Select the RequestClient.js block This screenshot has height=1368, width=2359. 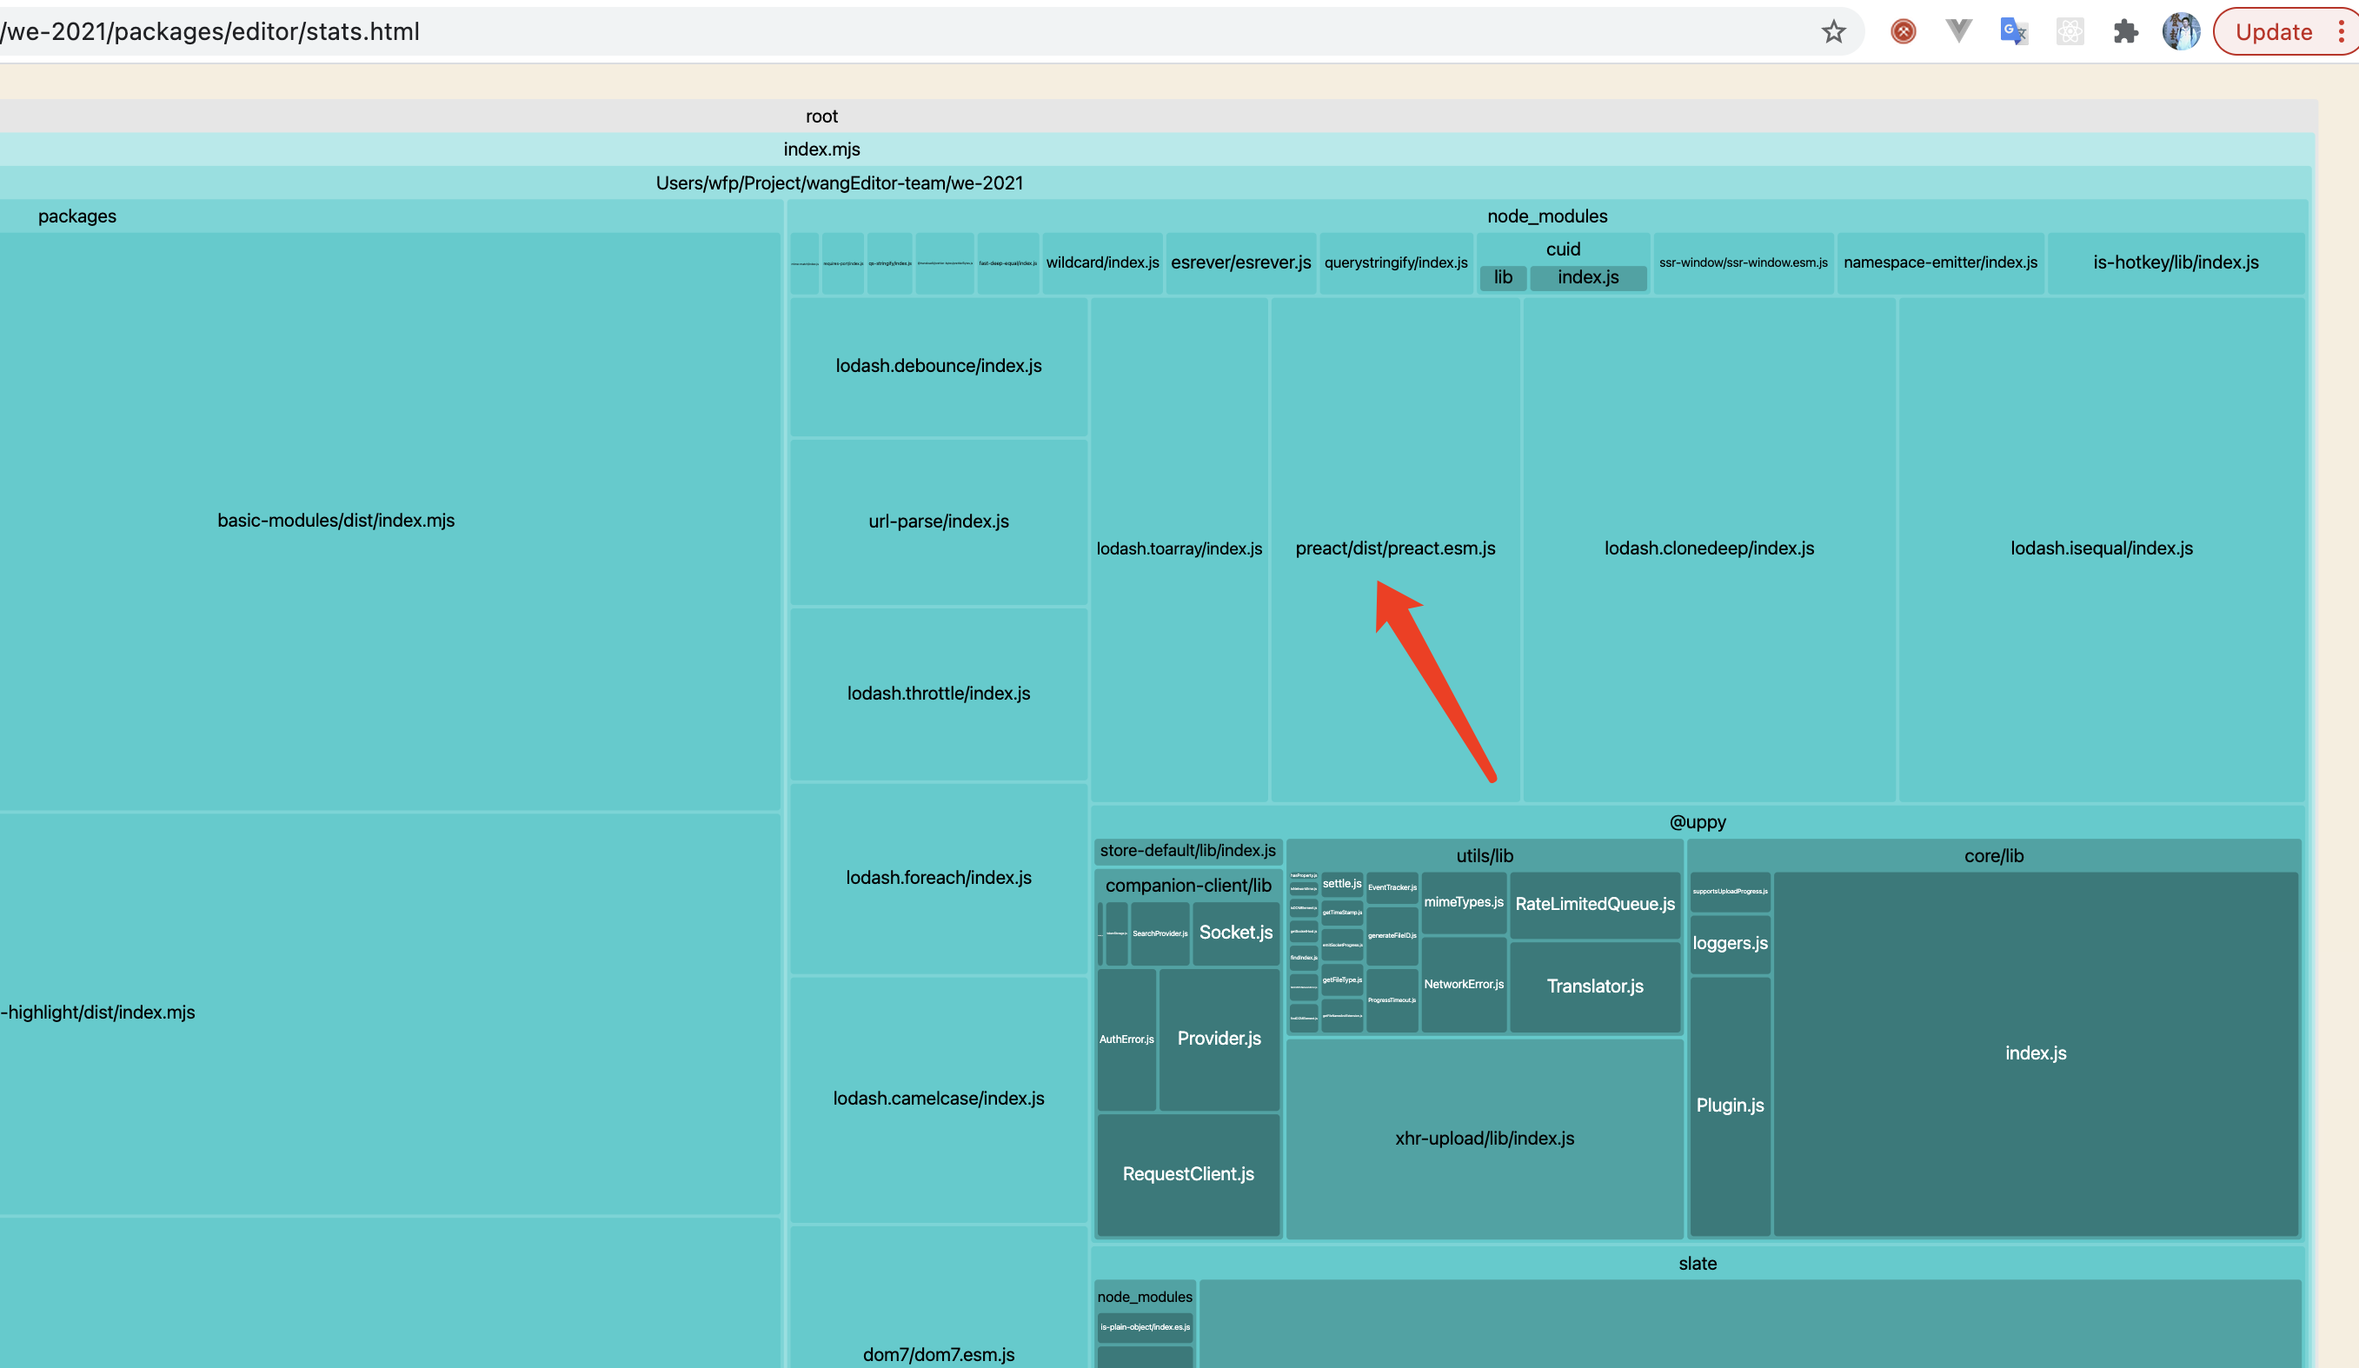pyautogui.click(x=1188, y=1174)
